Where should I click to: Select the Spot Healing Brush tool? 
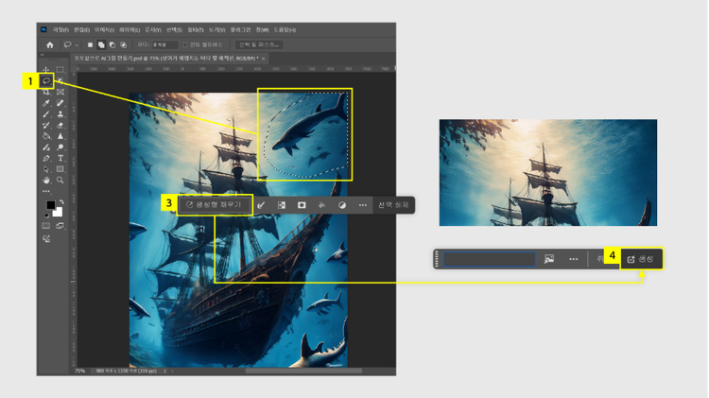[x=61, y=103]
